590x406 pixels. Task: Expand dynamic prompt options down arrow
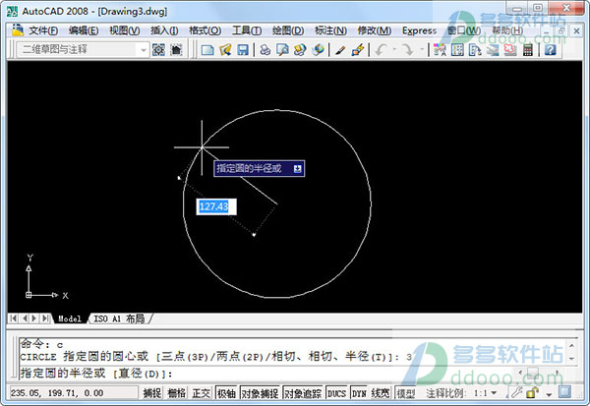click(x=297, y=168)
